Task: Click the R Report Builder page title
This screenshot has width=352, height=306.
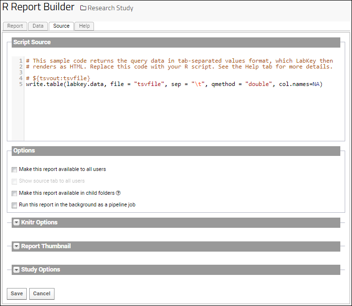Action: (x=38, y=7)
